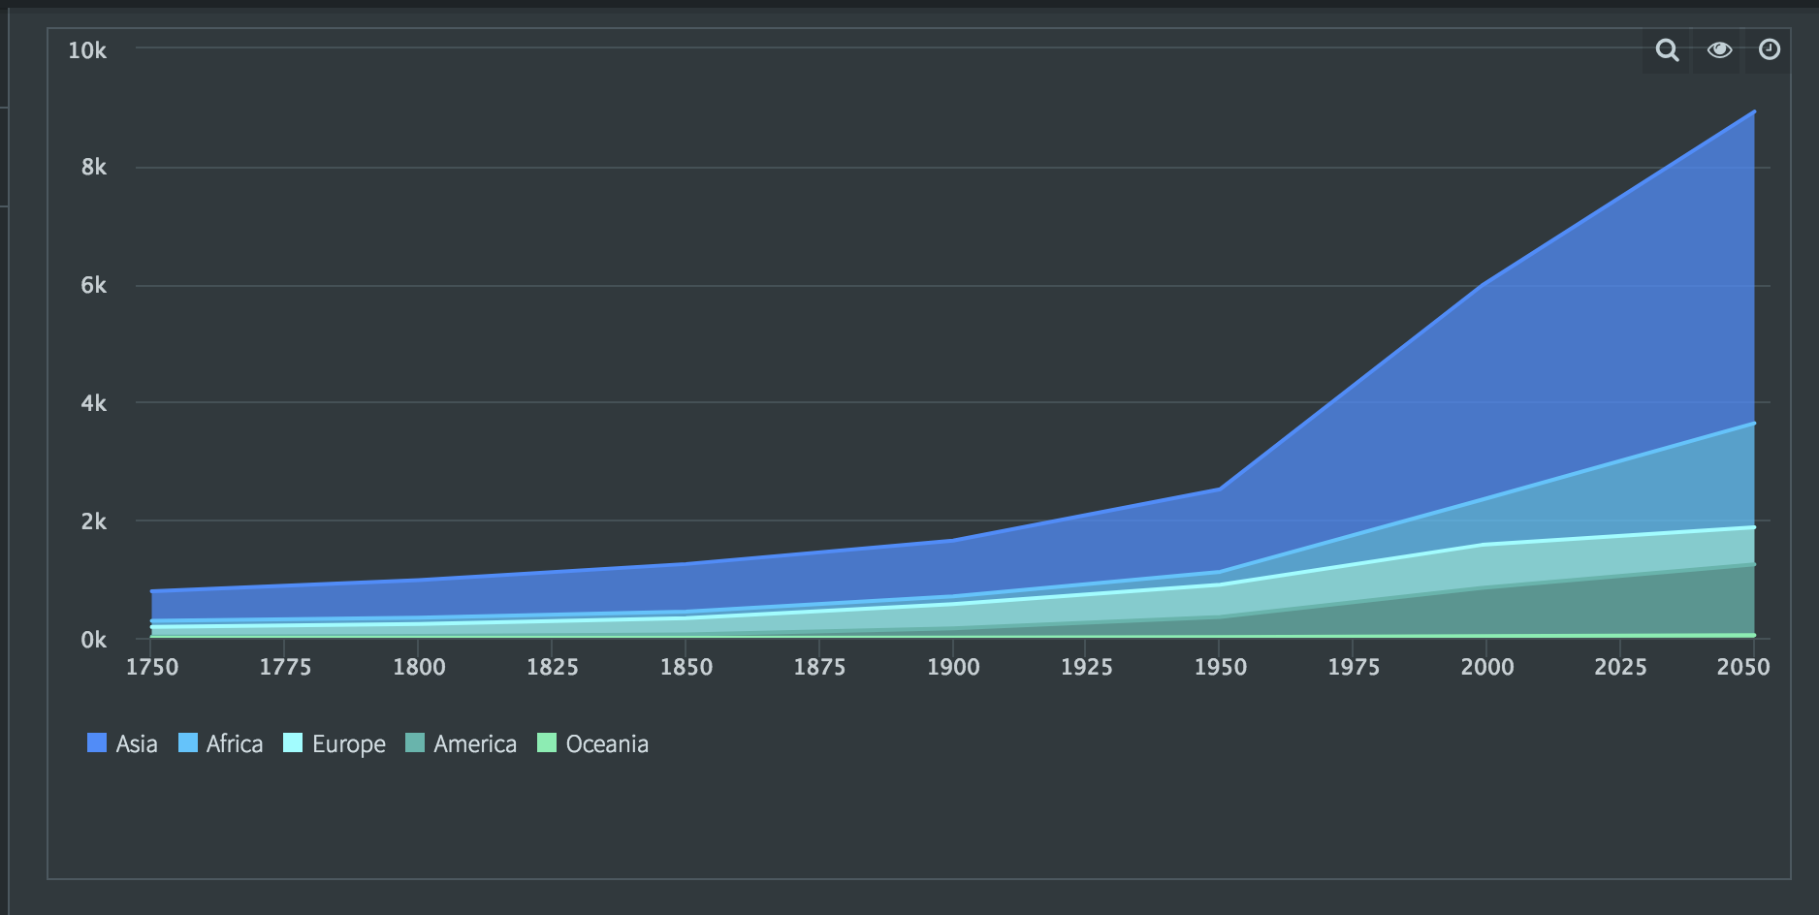Click the Europe line vertex at 2000
This screenshot has width=1819, height=915.
[x=1486, y=545]
